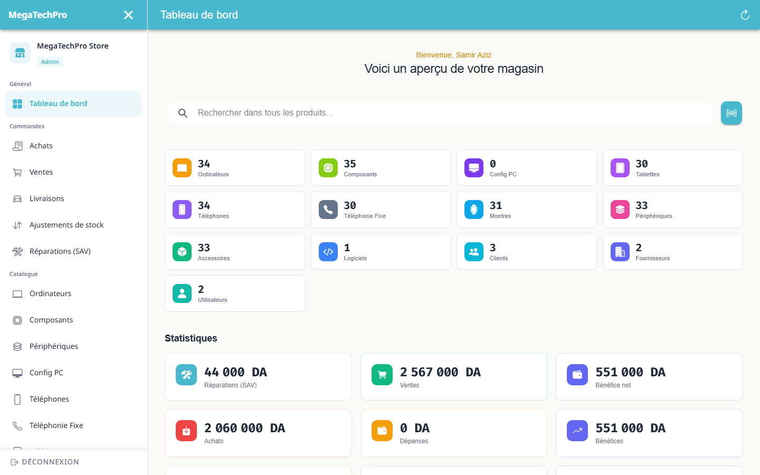Open Téléphonie Fixe catalogue menu item
Image resolution: width=760 pixels, height=475 pixels.
pos(73,425)
